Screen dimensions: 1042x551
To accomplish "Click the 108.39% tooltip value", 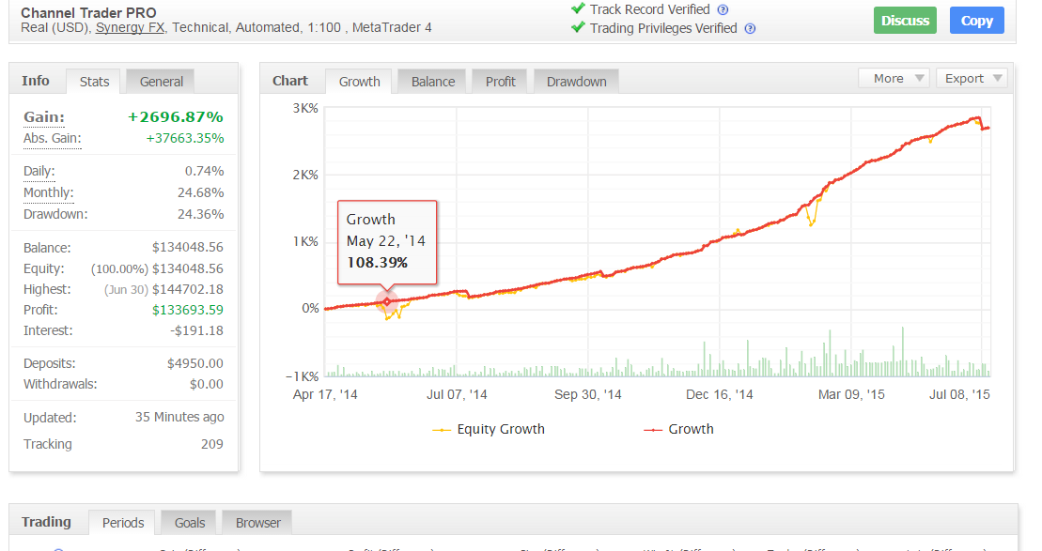I will (x=377, y=263).
